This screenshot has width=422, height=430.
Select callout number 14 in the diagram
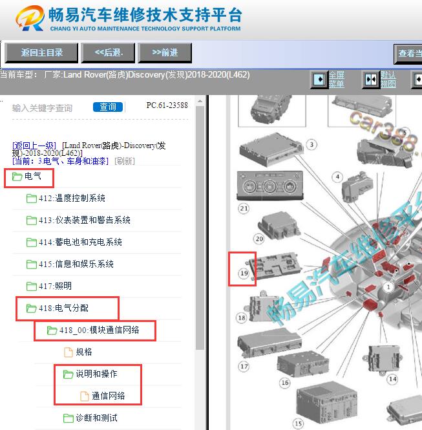point(392,379)
